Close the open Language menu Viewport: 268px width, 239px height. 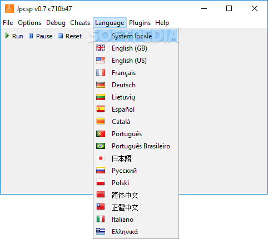pyautogui.click(x=110, y=23)
